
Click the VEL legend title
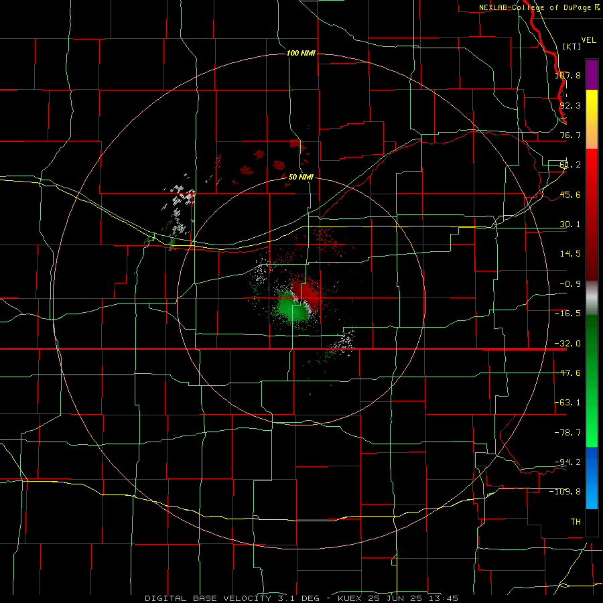pyautogui.click(x=588, y=40)
